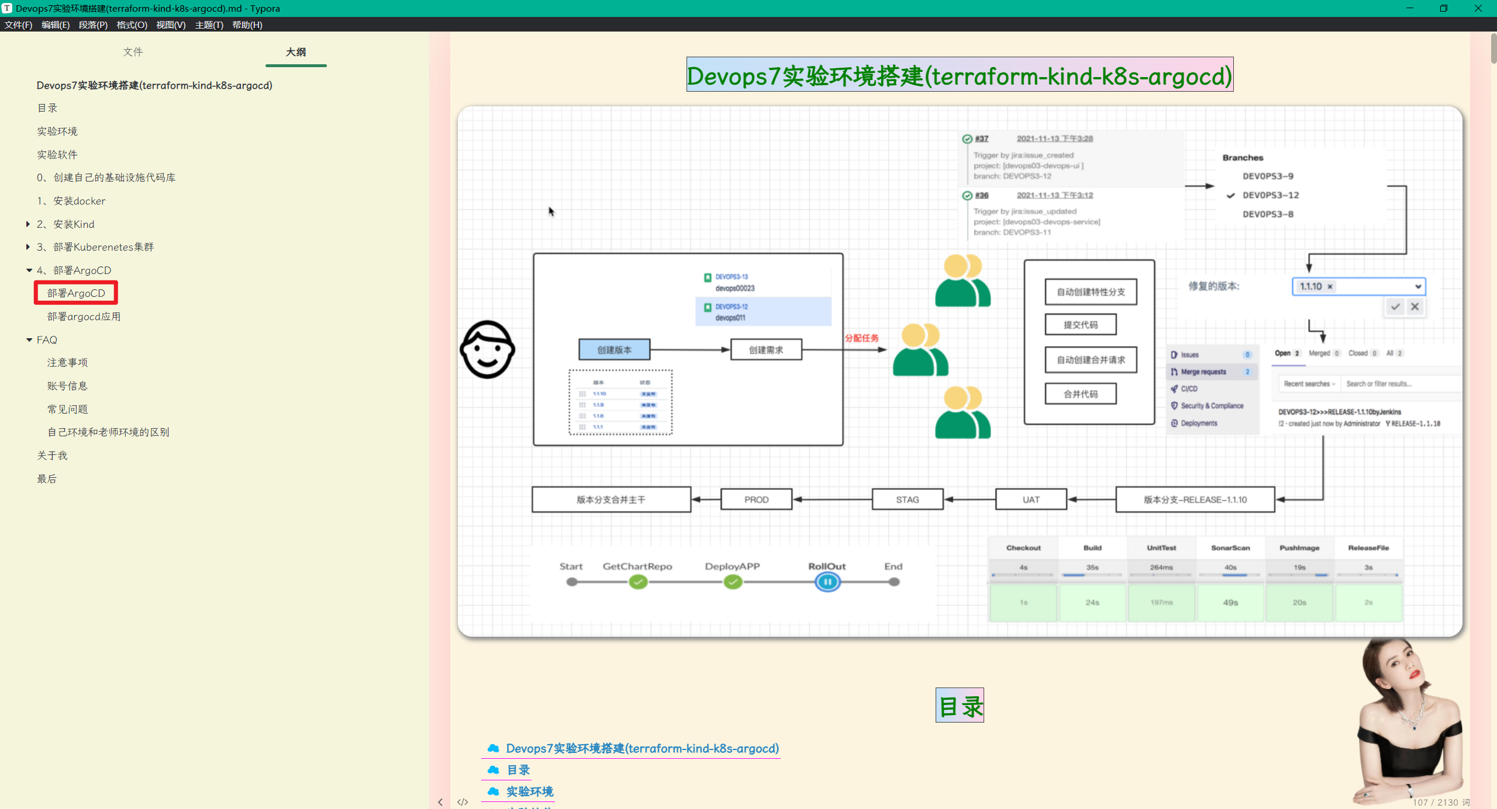Select outline item 2、安装Kind

tap(65, 224)
